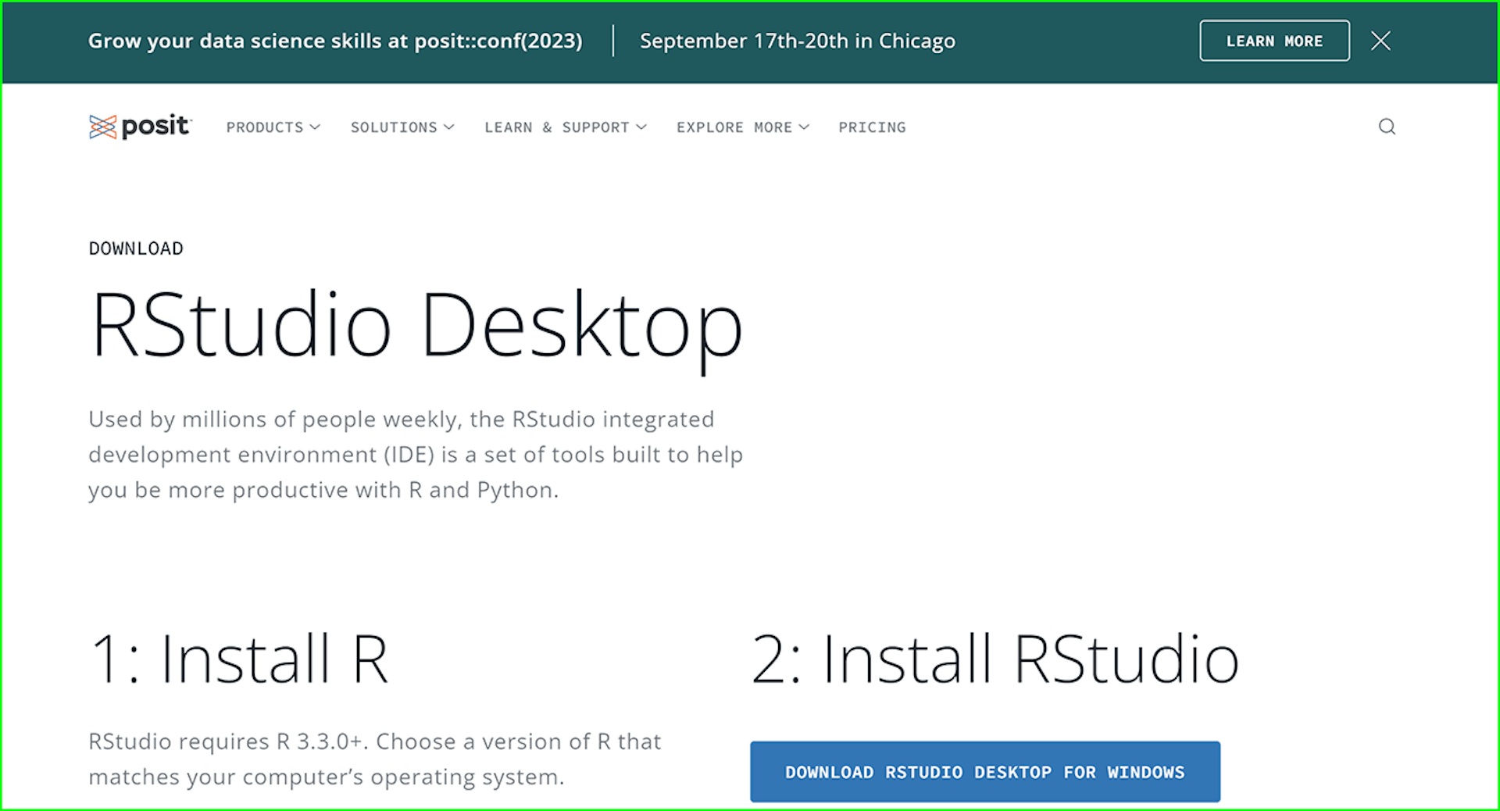This screenshot has width=1500, height=811.
Task: Open the Learn & Support nav item
Action: point(557,127)
